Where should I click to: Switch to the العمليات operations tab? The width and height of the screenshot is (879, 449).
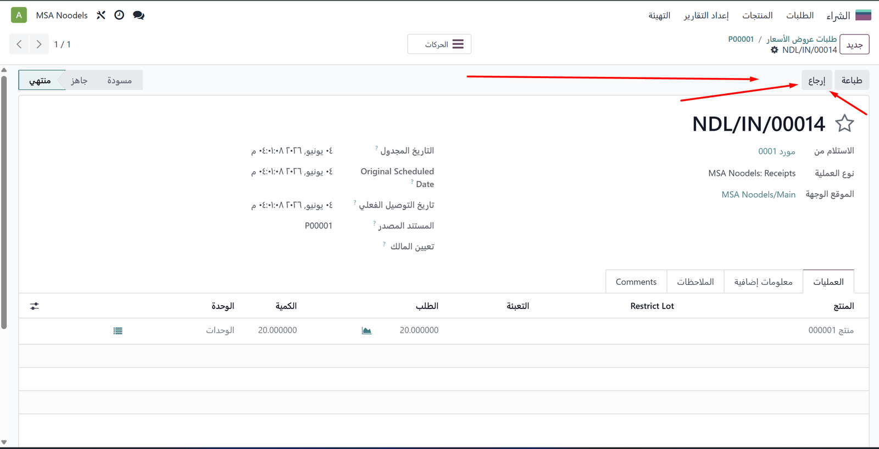pos(828,282)
